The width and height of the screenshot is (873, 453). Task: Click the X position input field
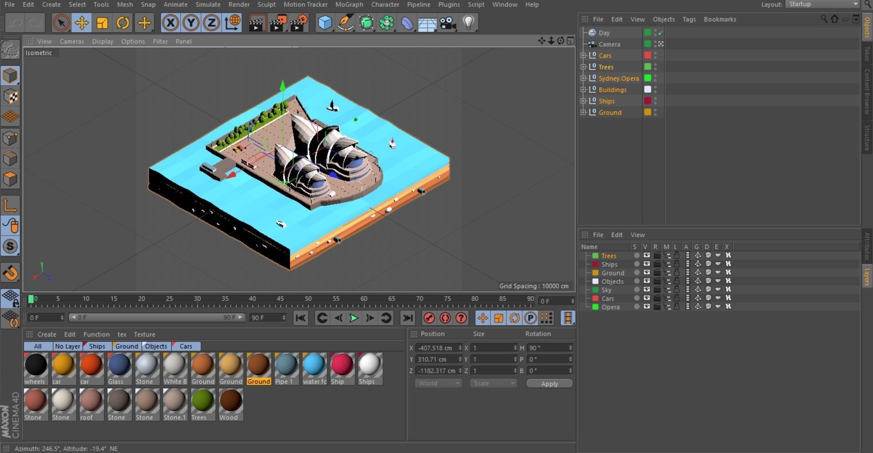438,348
